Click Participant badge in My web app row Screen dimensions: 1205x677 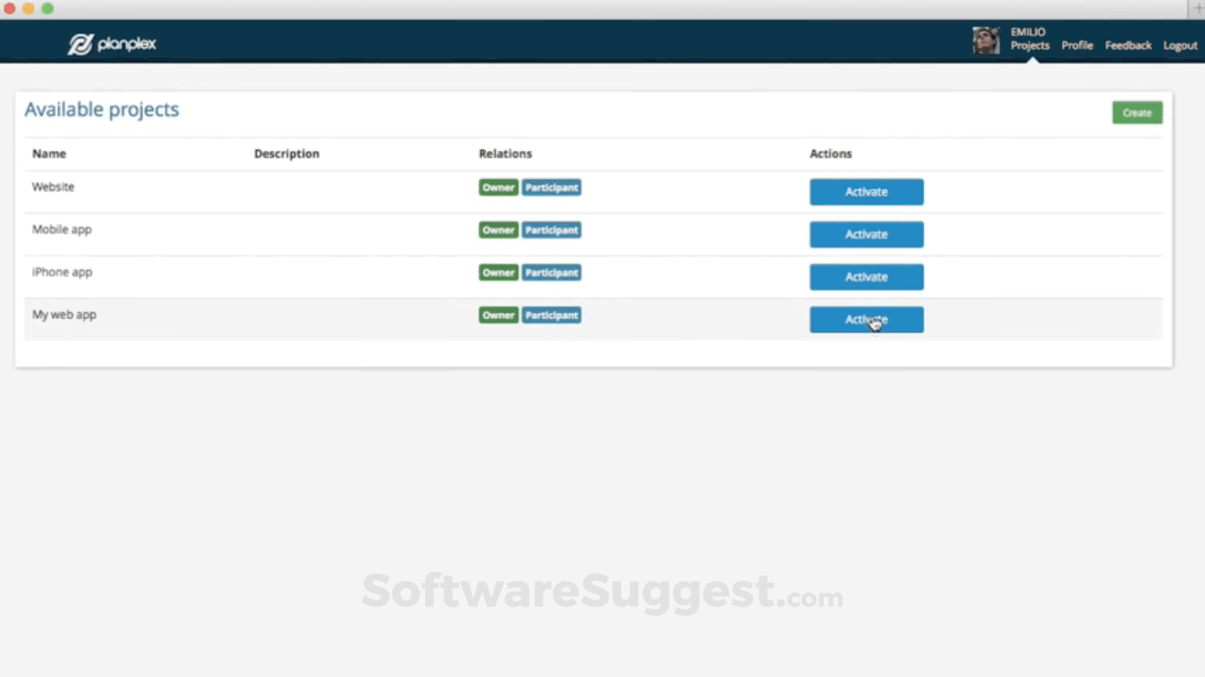pos(551,316)
